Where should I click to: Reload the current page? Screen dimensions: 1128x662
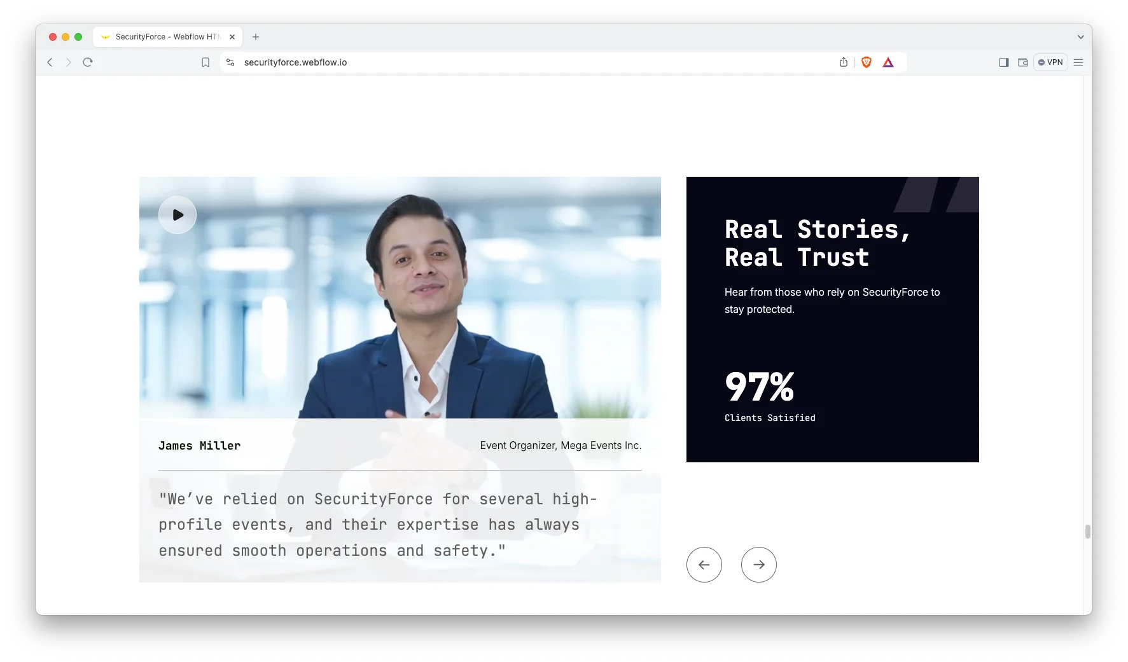coord(88,62)
